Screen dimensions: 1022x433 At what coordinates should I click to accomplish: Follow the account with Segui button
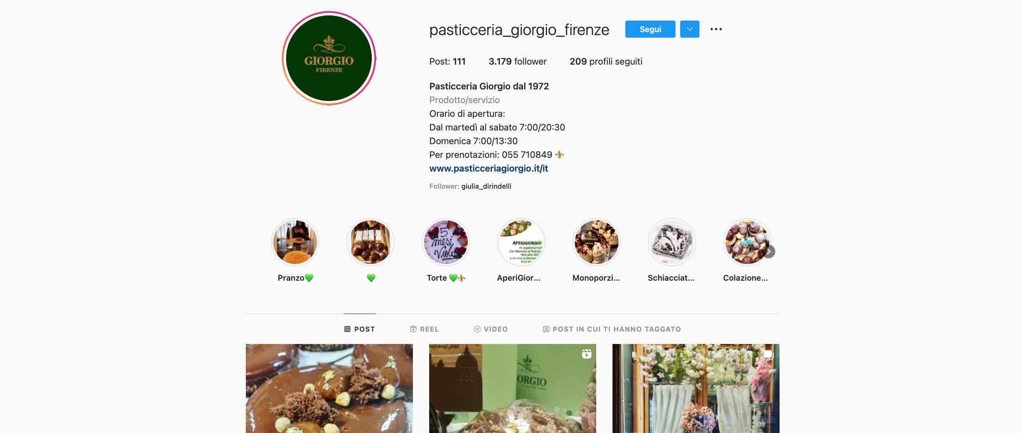650,29
